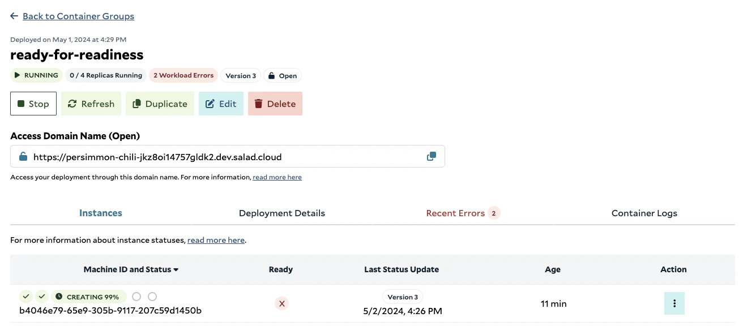Click the 2 Workload Errors badge
The height and width of the screenshot is (326, 743).
coord(183,75)
